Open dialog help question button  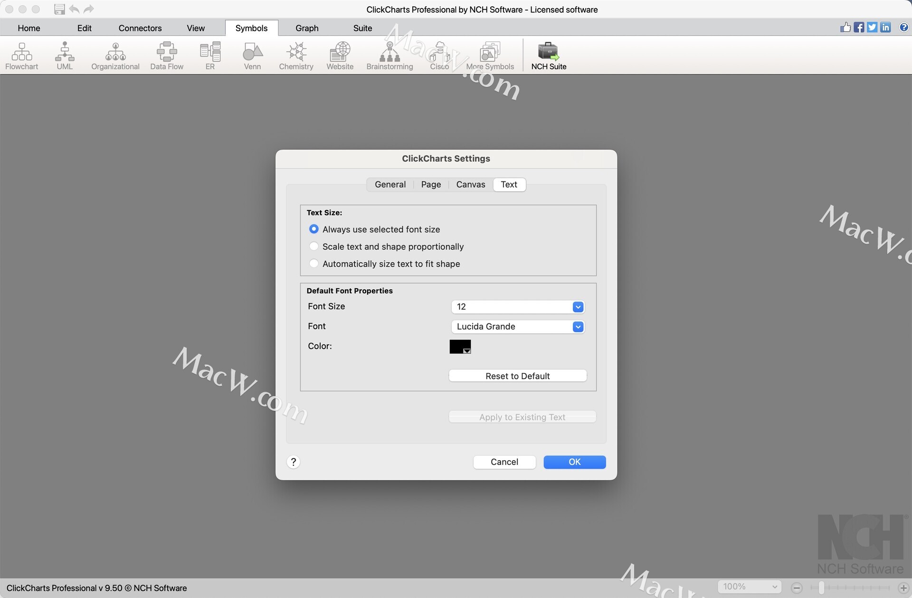coord(294,462)
